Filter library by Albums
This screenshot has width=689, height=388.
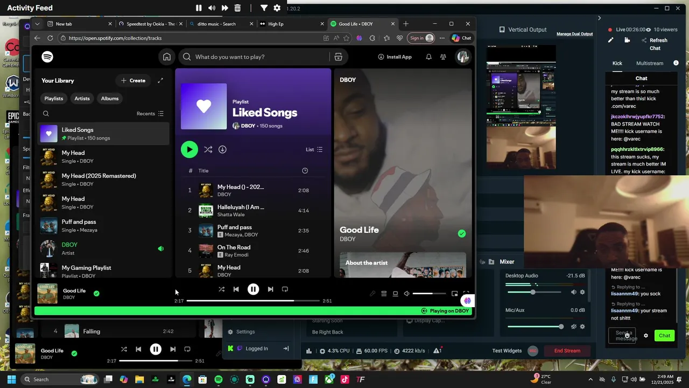coord(110,99)
